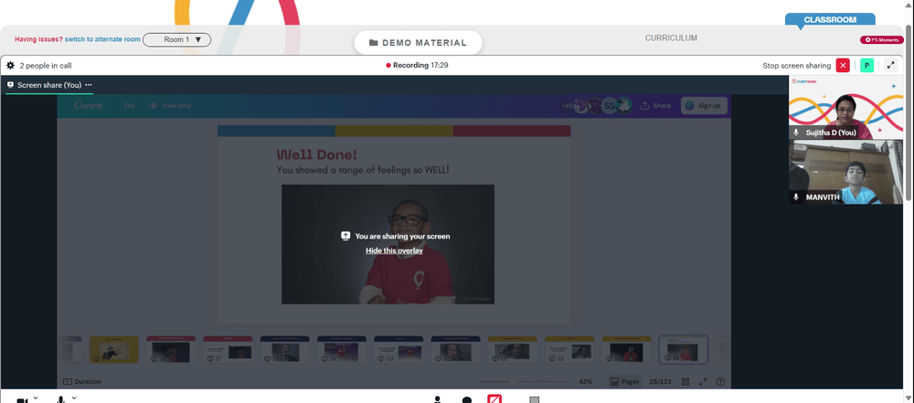Toggle the red screen share icon
This screenshot has width=914, height=403.
494,399
